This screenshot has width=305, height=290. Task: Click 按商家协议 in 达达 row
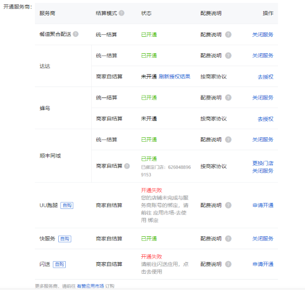click(213, 77)
